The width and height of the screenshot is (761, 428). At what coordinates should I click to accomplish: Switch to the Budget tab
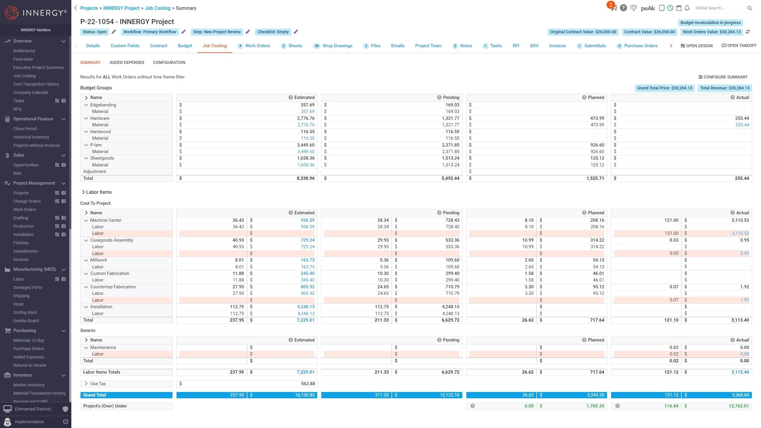click(185, 46)
